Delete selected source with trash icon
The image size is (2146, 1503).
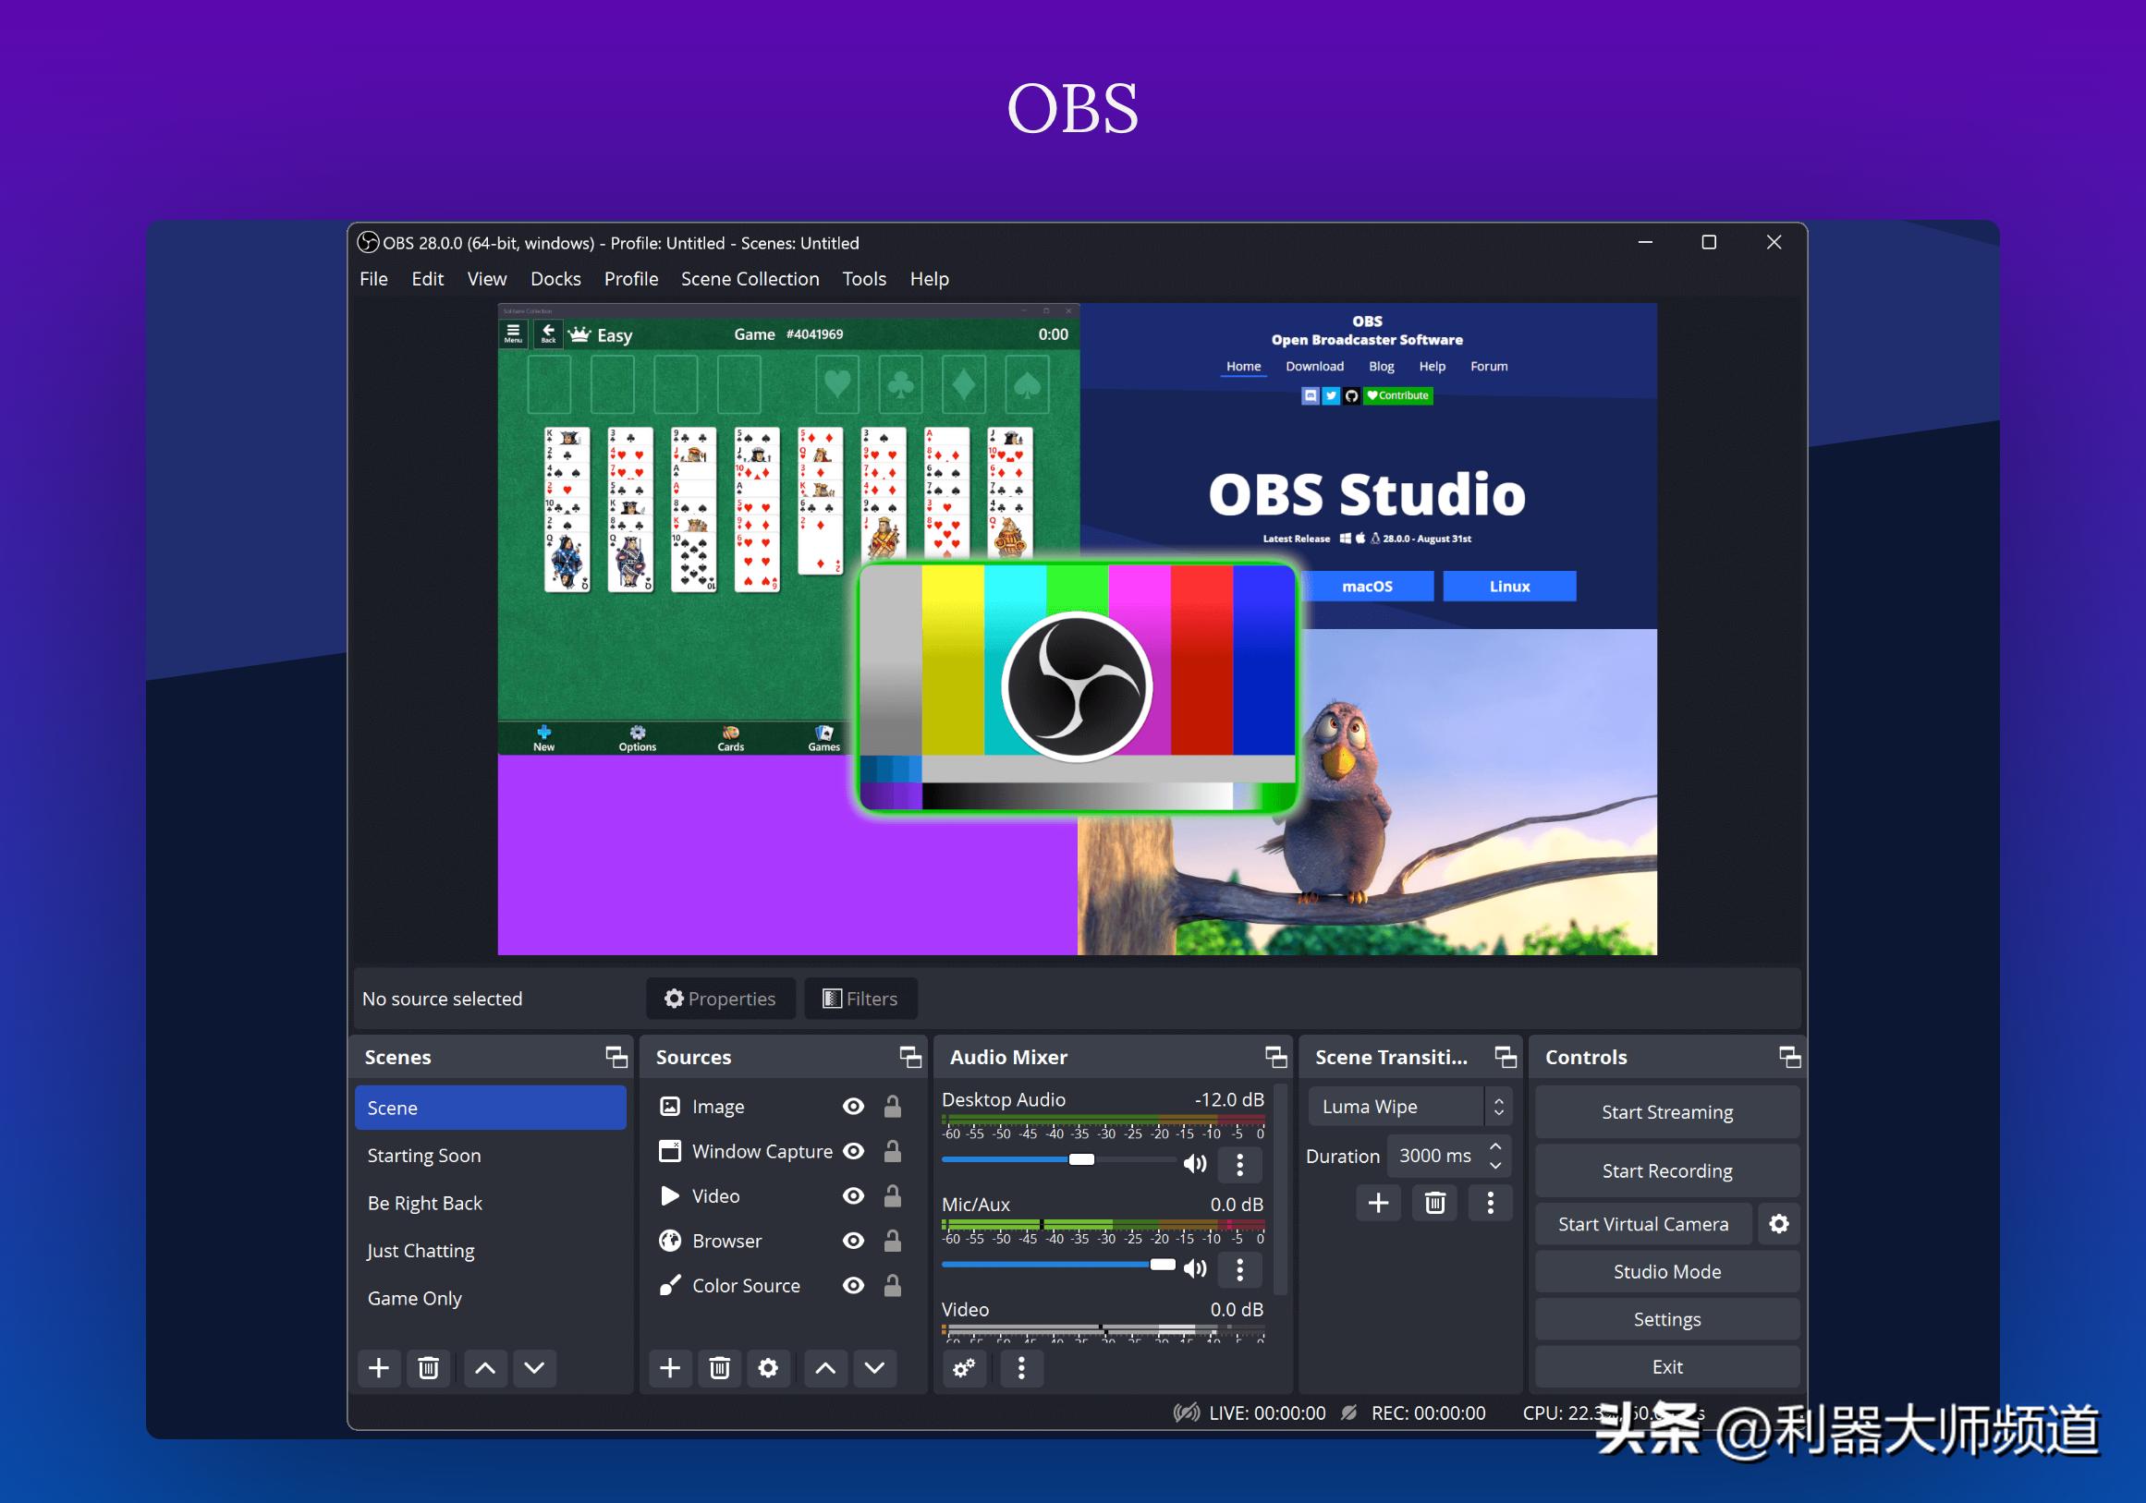719,1368
